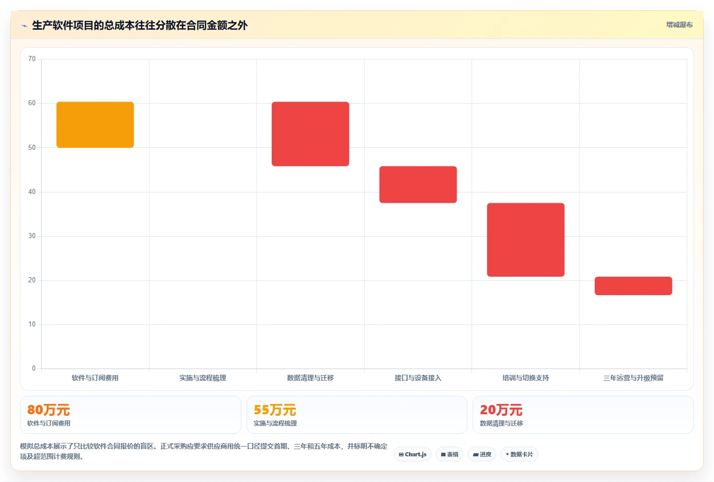Click y-axis value 40
Image resolution: width=714 pixels, height=482 pixels.
pos(32,192)
